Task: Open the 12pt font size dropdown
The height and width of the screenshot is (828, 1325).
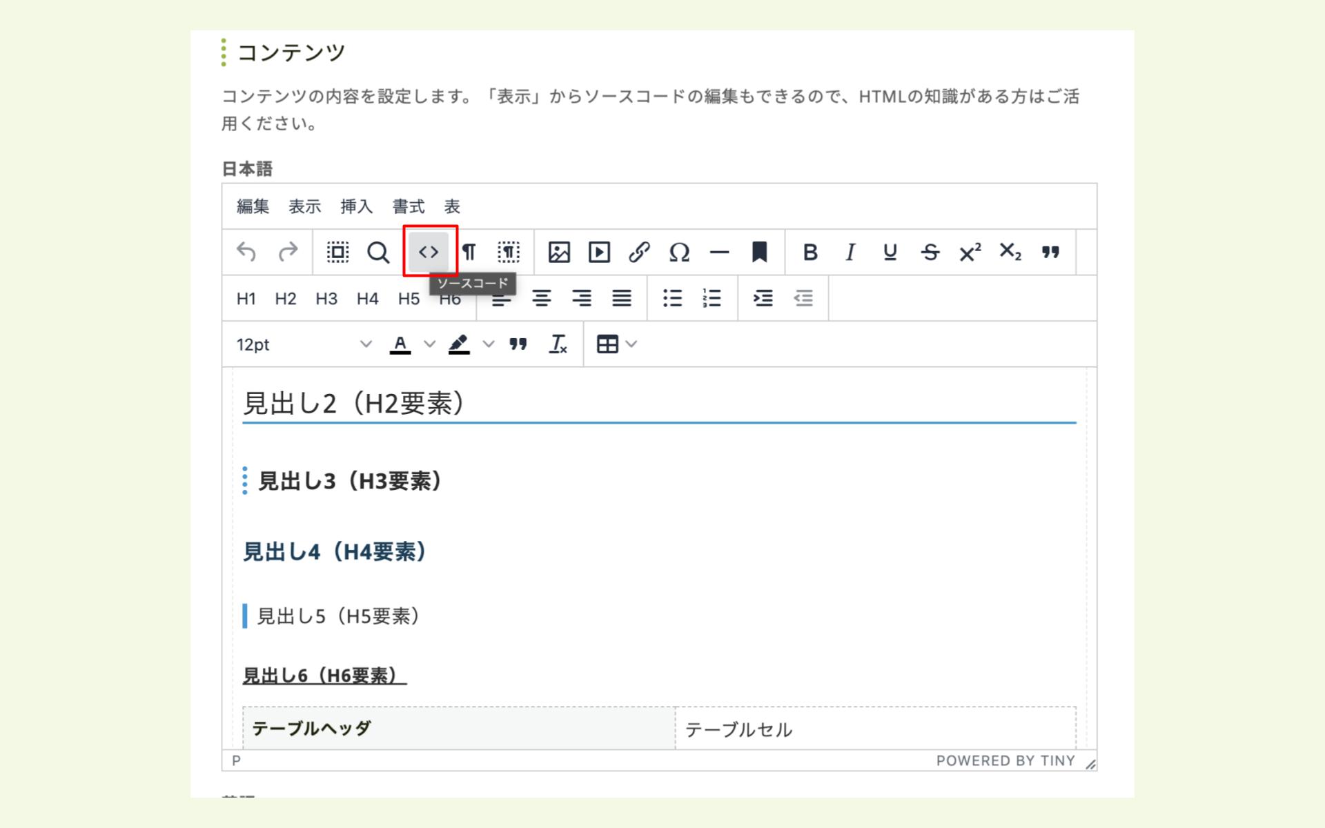Action: (x=304, y=344)
